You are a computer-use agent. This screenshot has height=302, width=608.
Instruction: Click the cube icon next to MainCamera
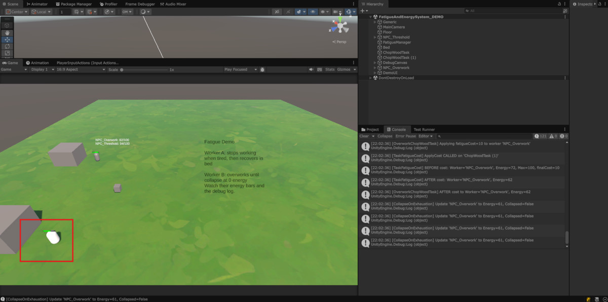click(379, 27)
